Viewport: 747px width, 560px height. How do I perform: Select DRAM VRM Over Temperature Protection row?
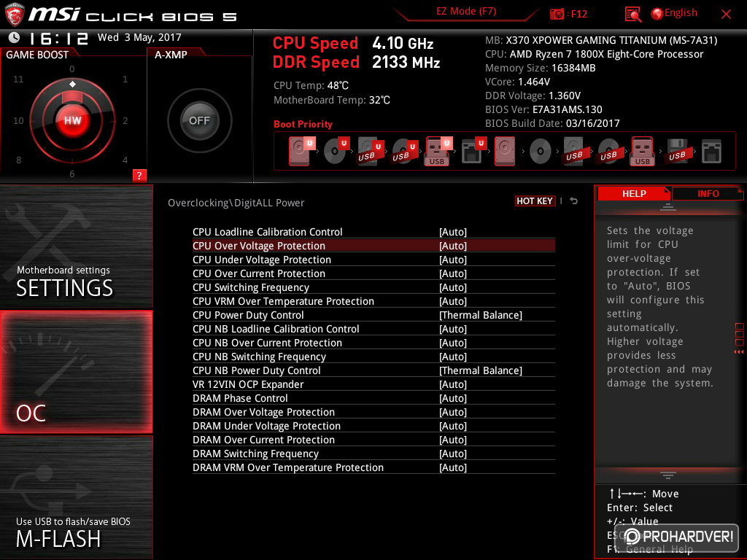pyautogui.click(x=373, y=467)
